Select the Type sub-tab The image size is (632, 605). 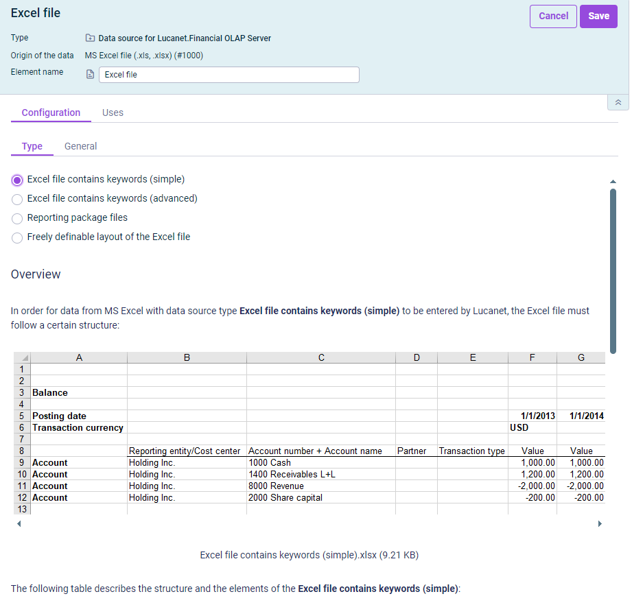click(32, 146)
